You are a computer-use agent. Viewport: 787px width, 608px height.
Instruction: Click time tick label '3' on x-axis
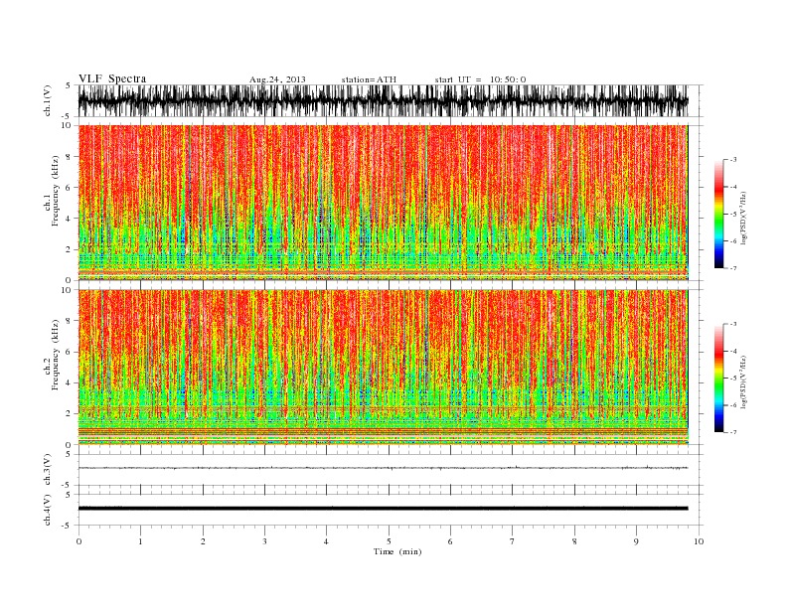264,541
